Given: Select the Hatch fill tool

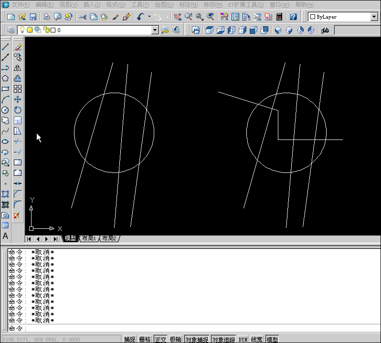Looking at the screenshot, I should tap(5, 194).
